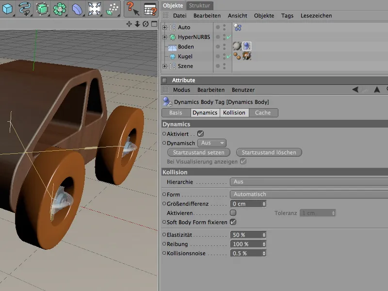Open the Dynamisch dropdown
Image resolution: width=388 pixels, height=291 pixels.
tap(213, 143)
